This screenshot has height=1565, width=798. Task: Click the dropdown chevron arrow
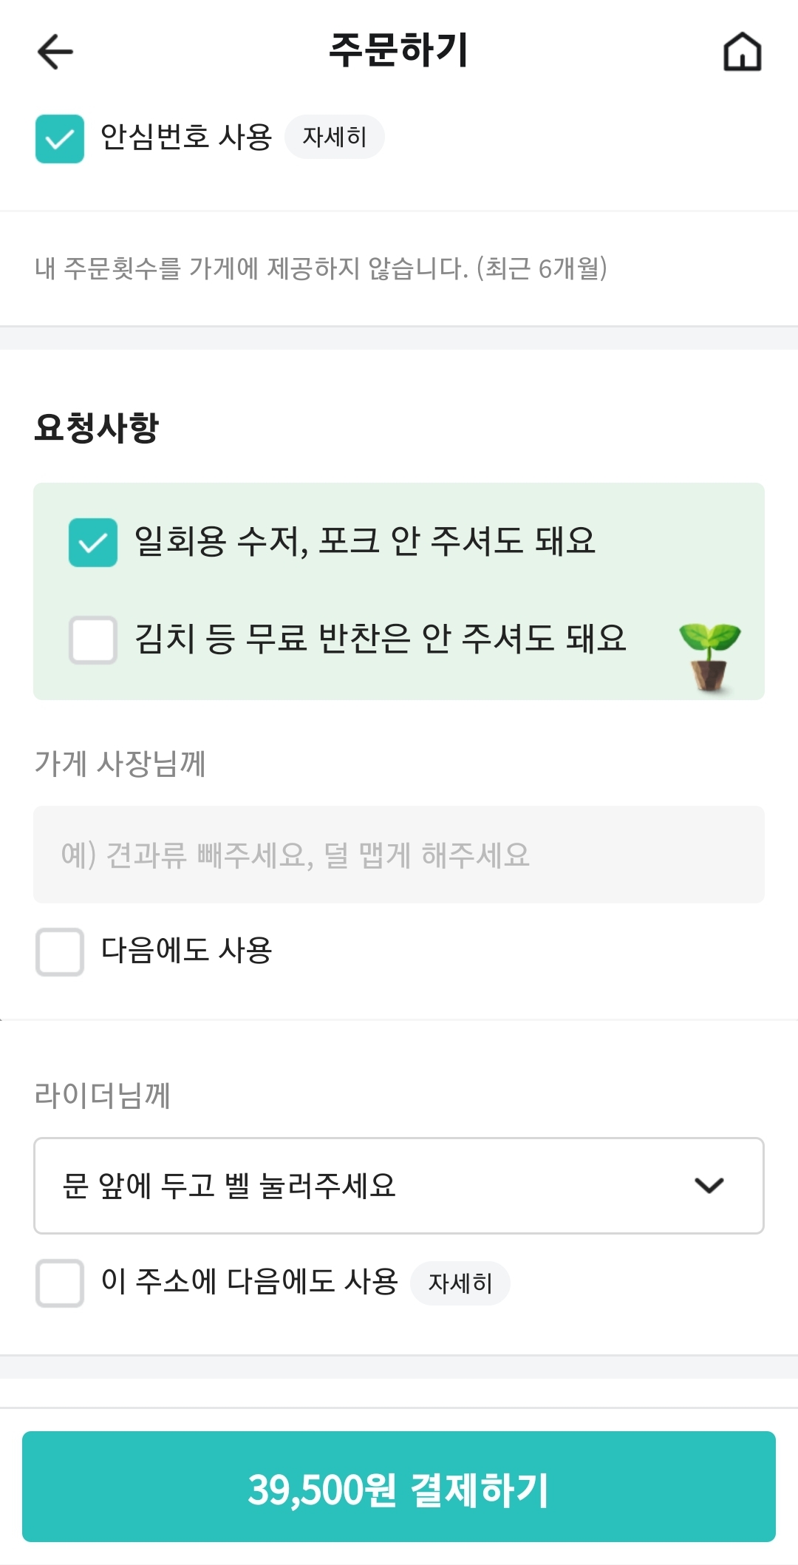pos(709,1185)
